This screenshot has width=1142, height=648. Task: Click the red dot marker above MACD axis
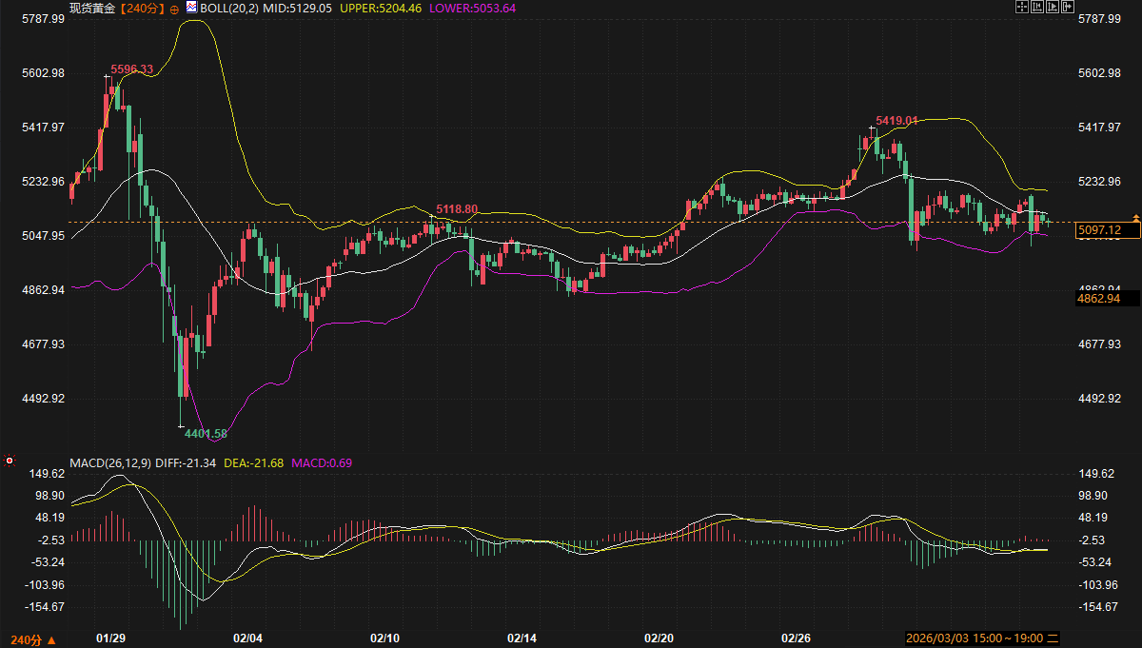[10, 461]
